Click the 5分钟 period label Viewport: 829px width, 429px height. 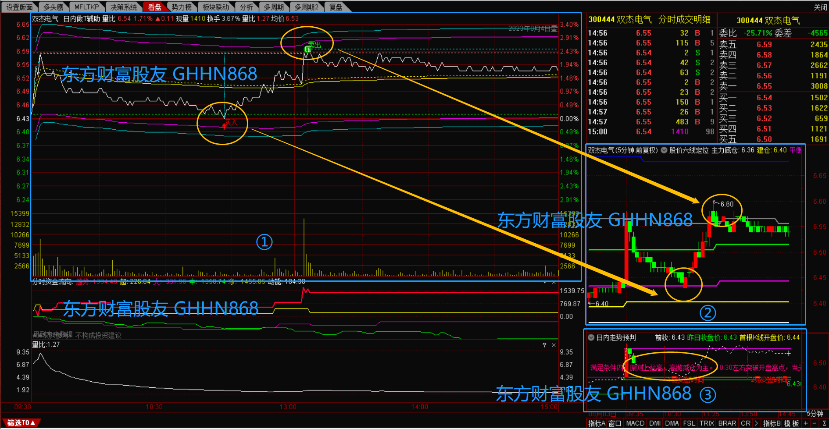point(815,414)
